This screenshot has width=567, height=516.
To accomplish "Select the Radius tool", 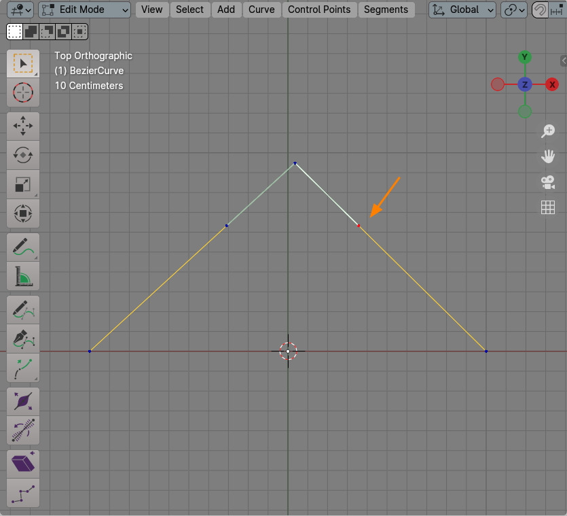I will (23, 402).
